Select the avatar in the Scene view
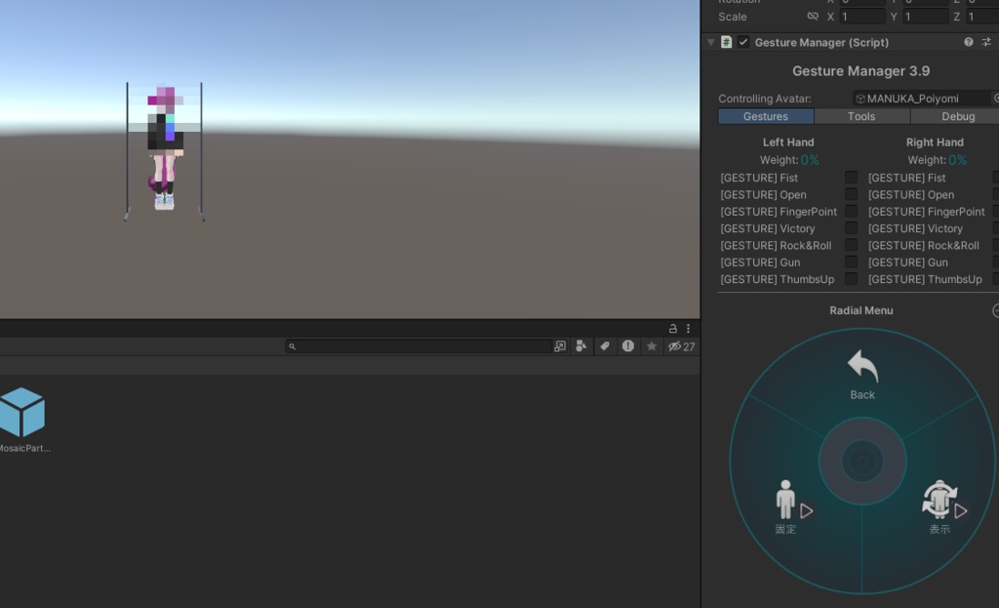This screenshot has width=999, height=608. coord(165,148)
